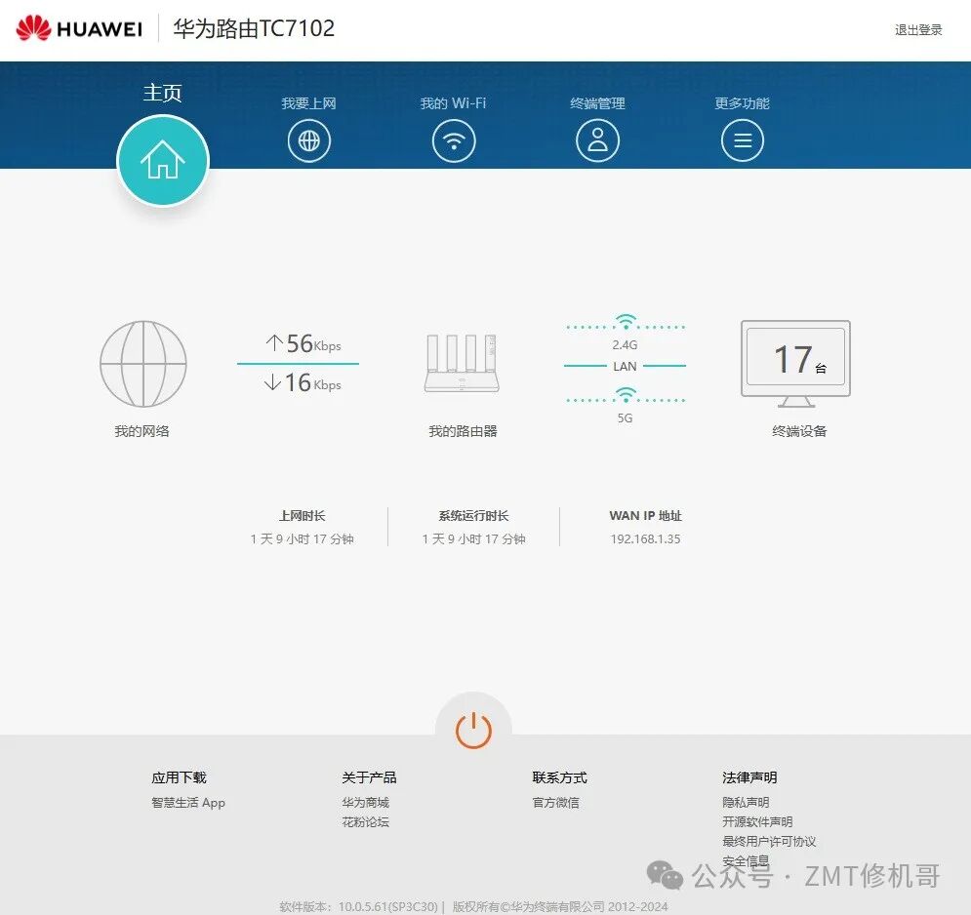The width and height of the screenshot is (971, 915).
Task: Click the 2.4G wireless signal icon
Action: tap(625, 322)
